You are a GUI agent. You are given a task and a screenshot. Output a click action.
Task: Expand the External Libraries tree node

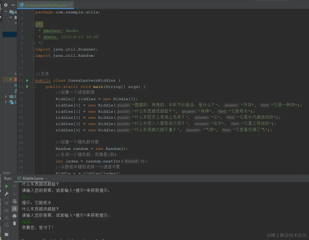click(6, 96)
